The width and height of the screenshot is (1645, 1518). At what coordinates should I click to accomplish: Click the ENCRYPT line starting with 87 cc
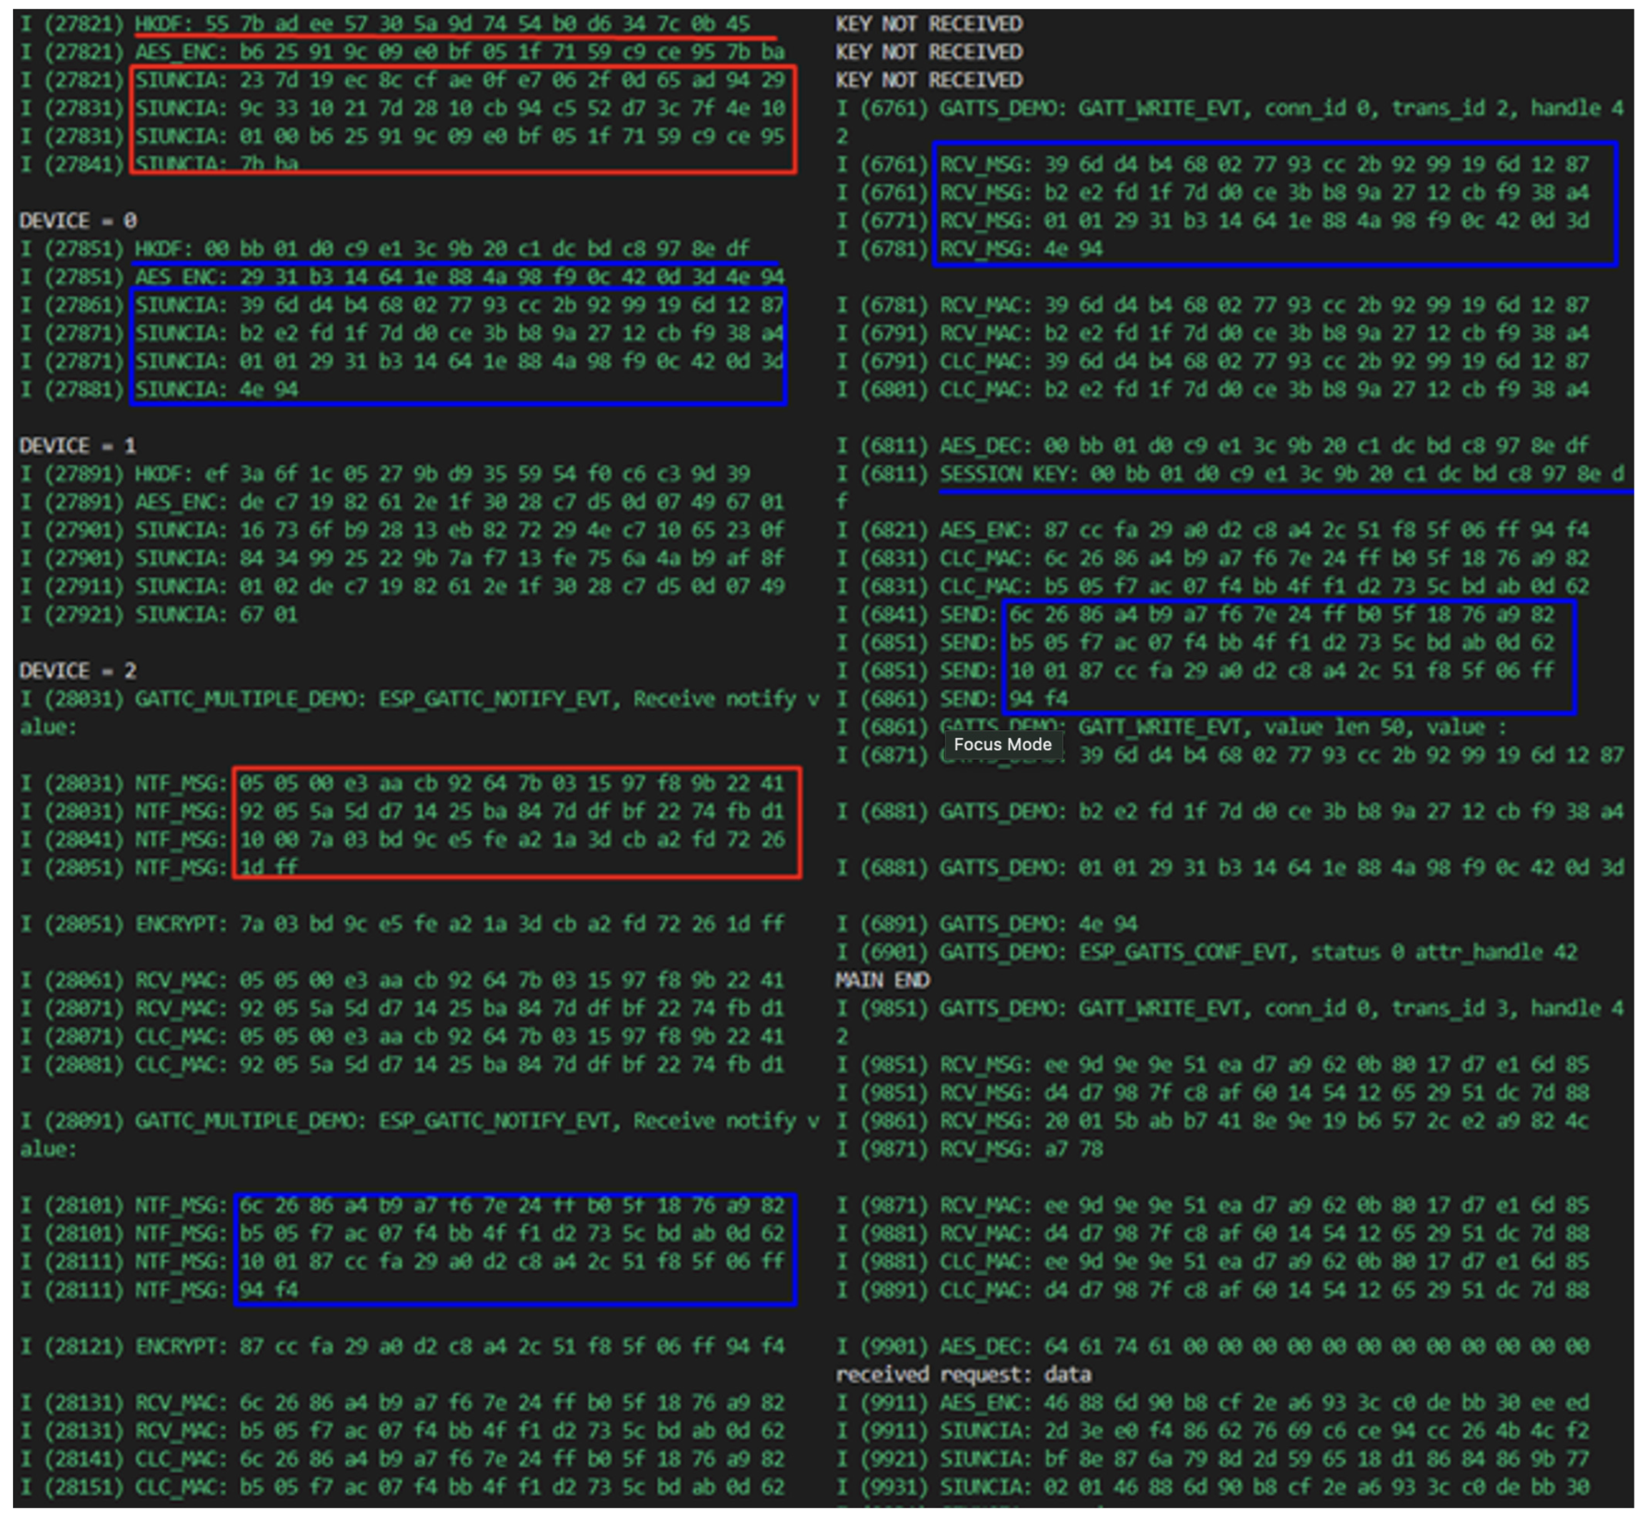tap(402, 1346)
